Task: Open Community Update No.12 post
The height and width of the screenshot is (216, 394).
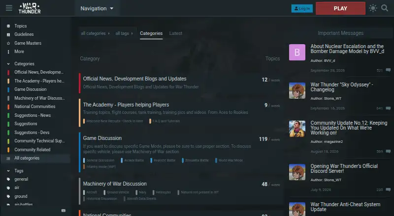Action: (x=349, y=128)
